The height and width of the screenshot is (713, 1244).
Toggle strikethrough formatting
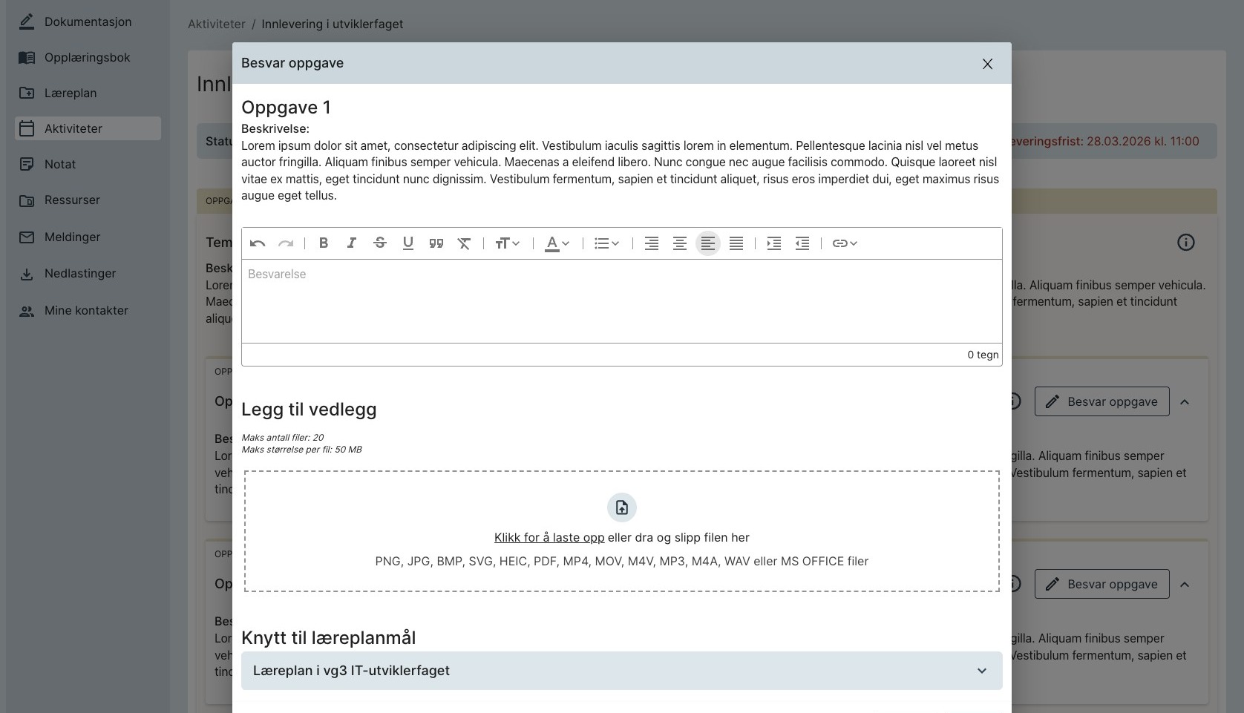(x=379, y=243)
